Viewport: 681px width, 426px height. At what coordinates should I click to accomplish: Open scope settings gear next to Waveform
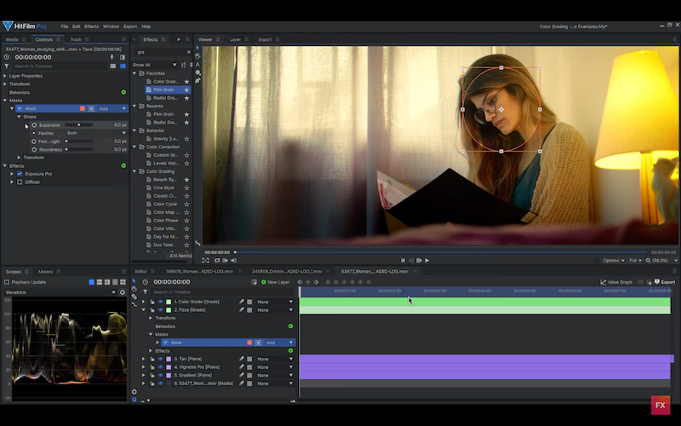(123, 292)
